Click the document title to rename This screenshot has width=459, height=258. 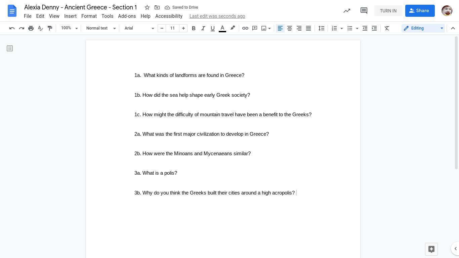81,7
